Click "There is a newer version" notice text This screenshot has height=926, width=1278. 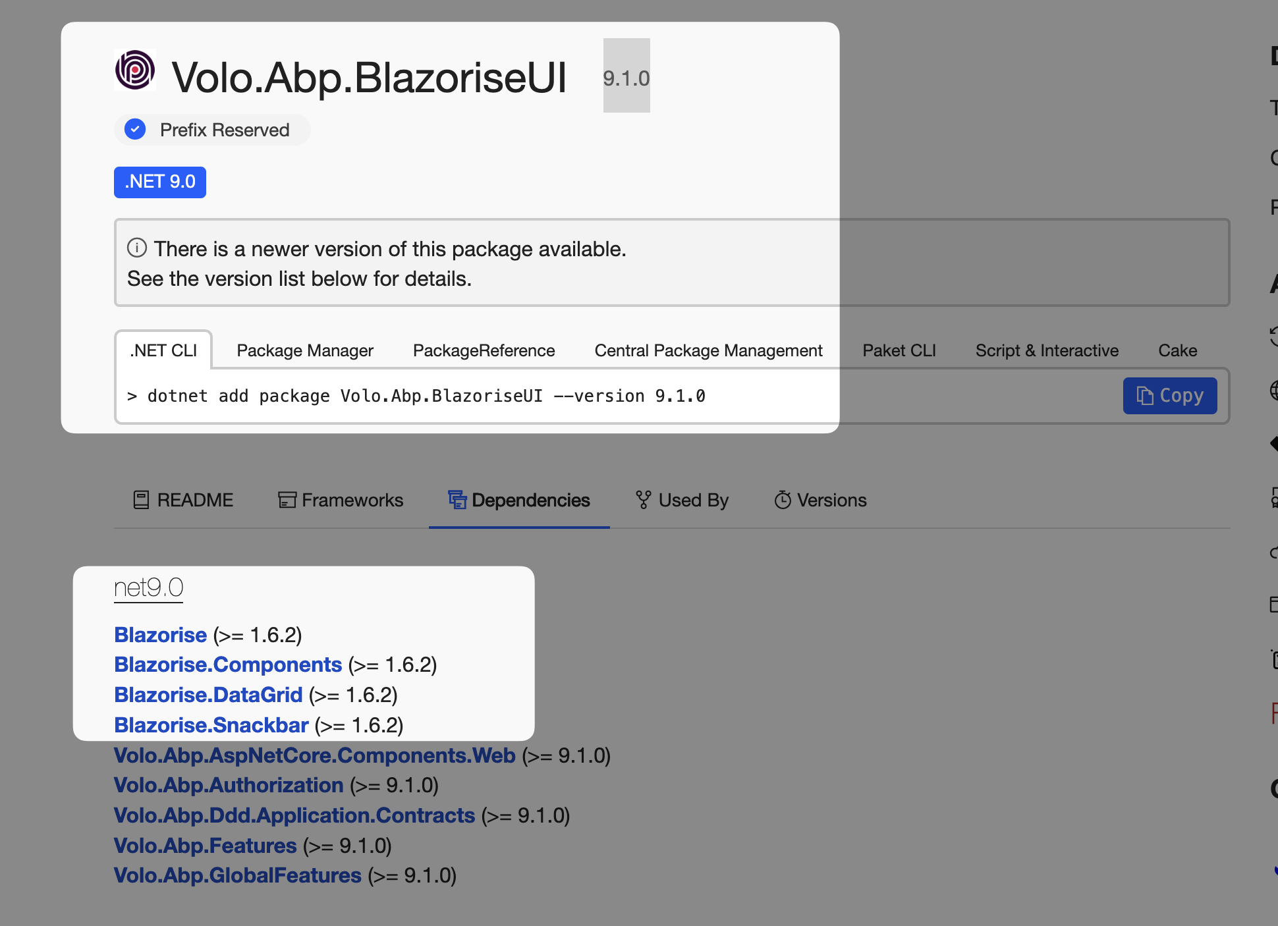click(390, 249)
